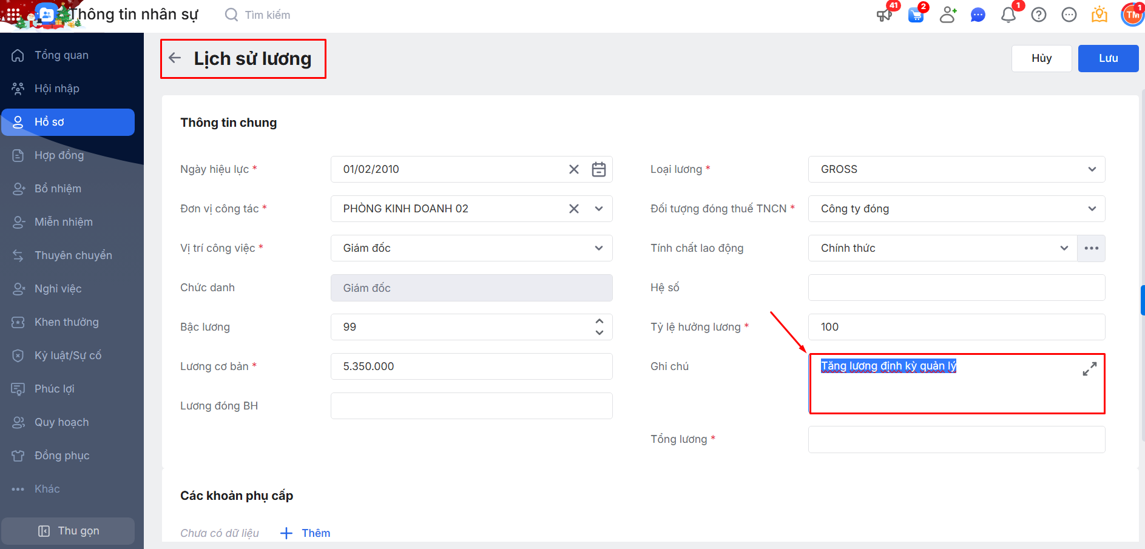Clear the Ngày hiệu lực date value
The image size is (1145, 549).
(x=573, y=169)
